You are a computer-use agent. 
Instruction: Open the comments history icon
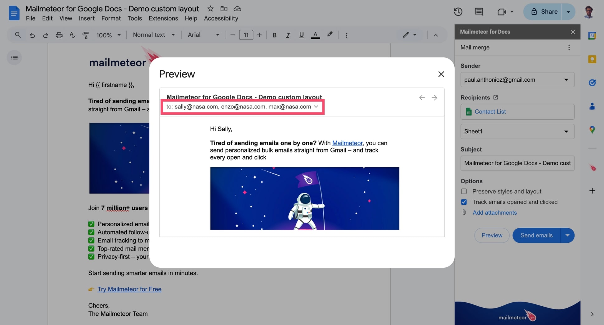point(479,12)
